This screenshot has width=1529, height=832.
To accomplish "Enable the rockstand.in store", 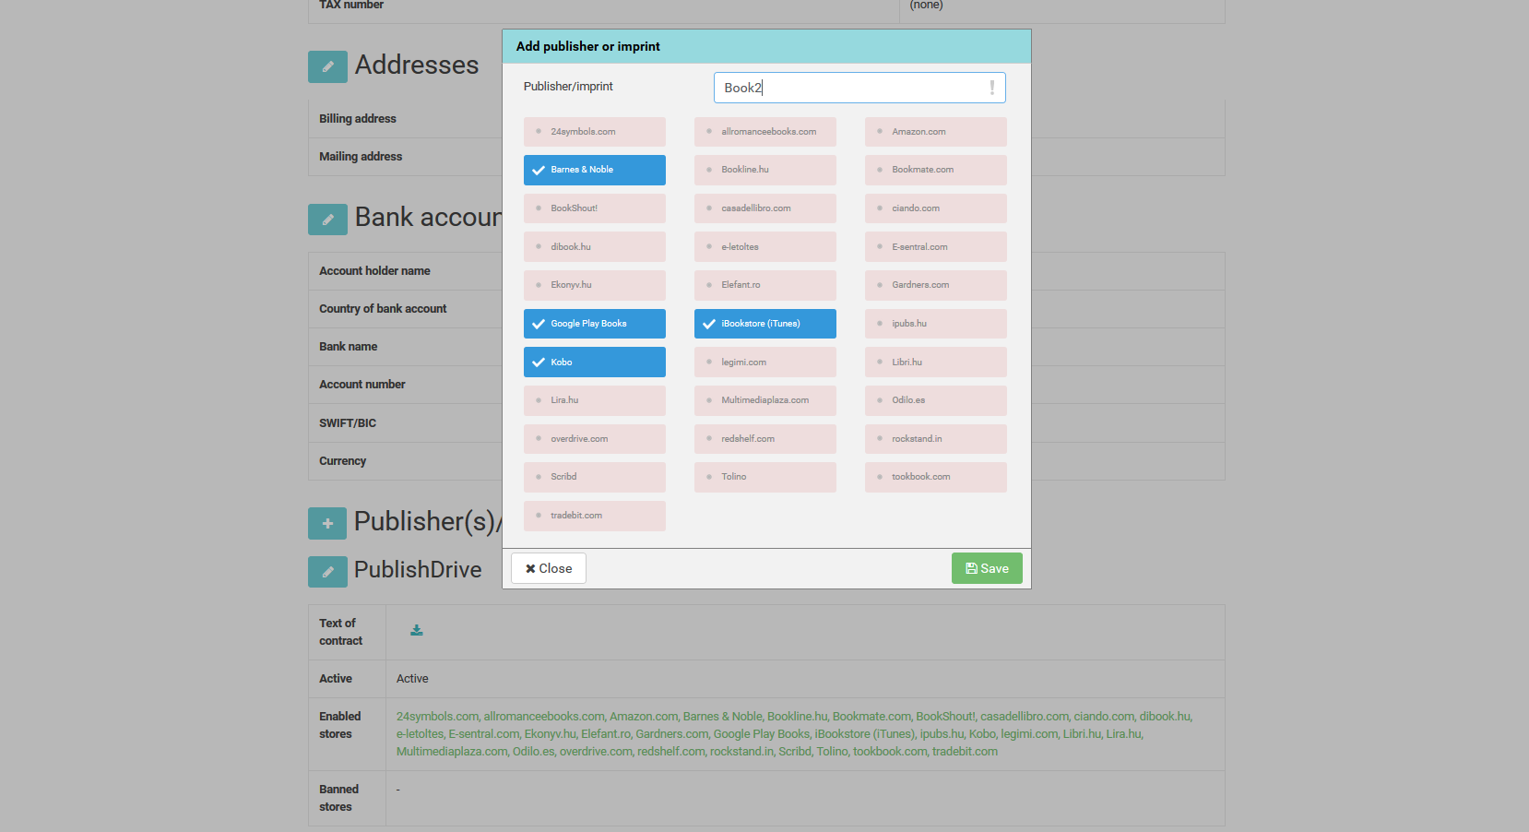I will [936, 439].
